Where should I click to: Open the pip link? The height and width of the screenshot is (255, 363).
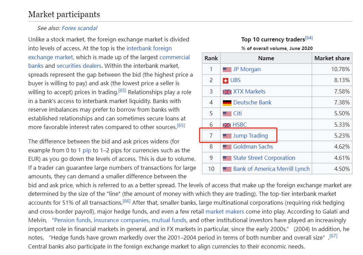pyautogui.click(x=87, y=151)
